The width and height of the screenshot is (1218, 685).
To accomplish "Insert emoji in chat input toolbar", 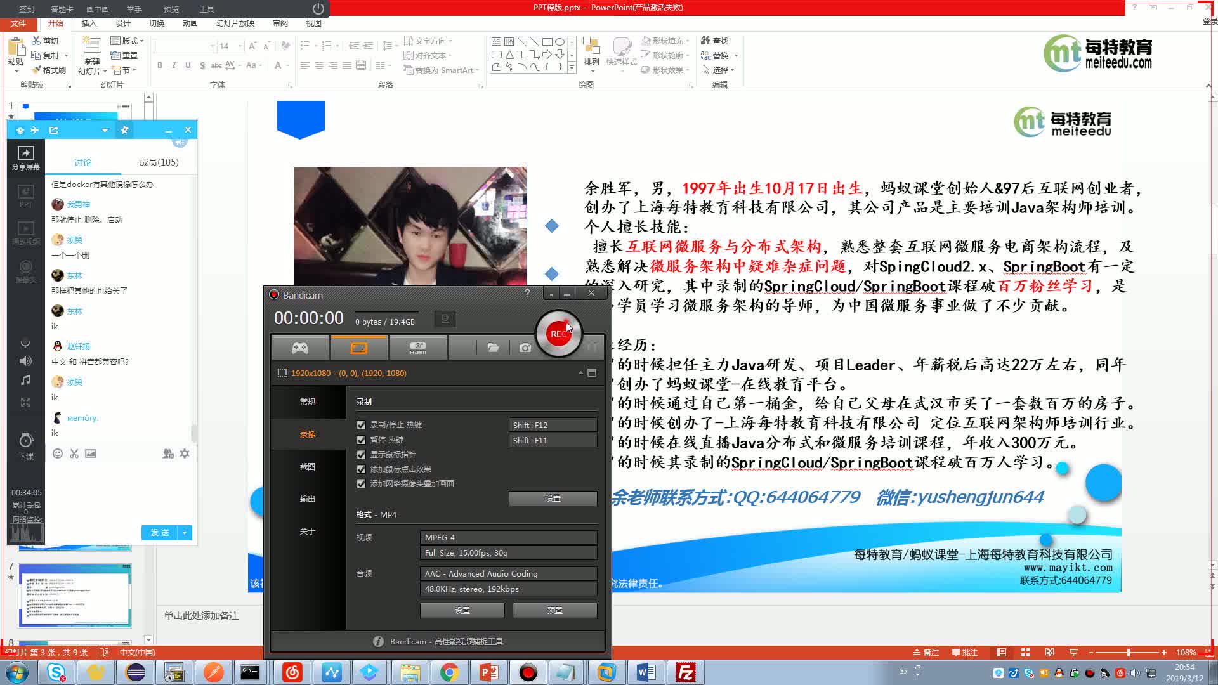I will (x=58, y=453).
